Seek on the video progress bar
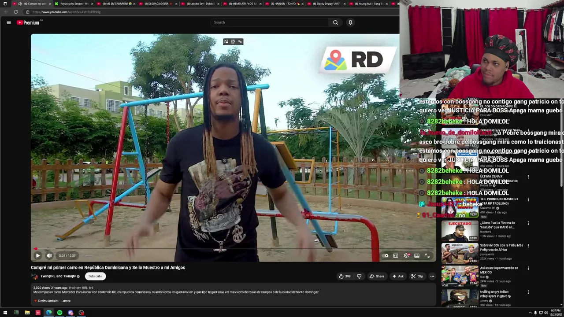 [x=233, y=249]
